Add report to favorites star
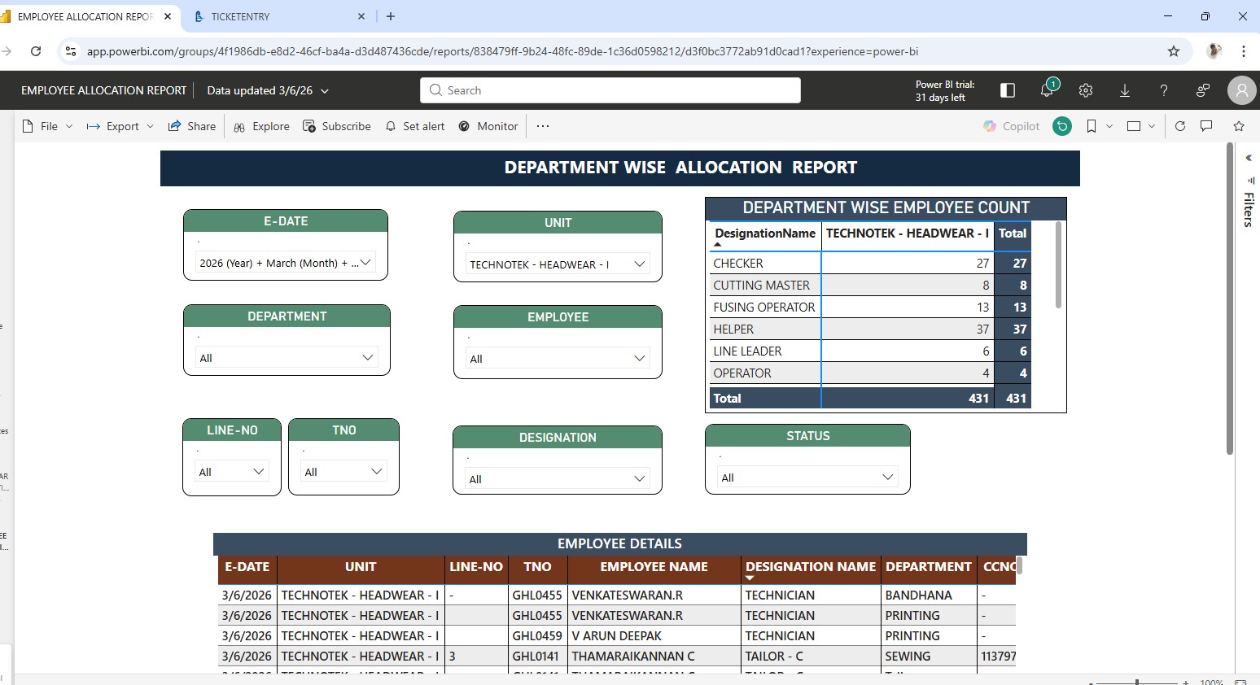Image resolution: width=1260 pixels, height=685 pixels. 1239,126
